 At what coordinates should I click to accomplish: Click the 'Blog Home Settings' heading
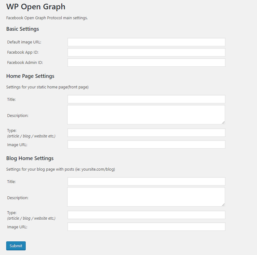tap(30, 158)
